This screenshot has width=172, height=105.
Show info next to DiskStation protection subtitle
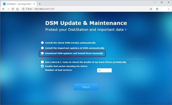click(126, 30)
